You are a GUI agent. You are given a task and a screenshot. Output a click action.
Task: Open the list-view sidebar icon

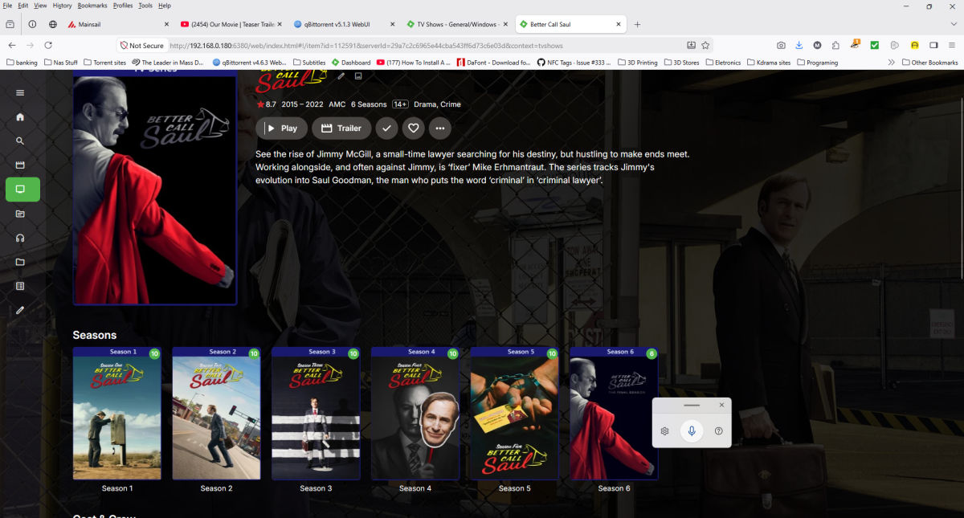point(20,286)
